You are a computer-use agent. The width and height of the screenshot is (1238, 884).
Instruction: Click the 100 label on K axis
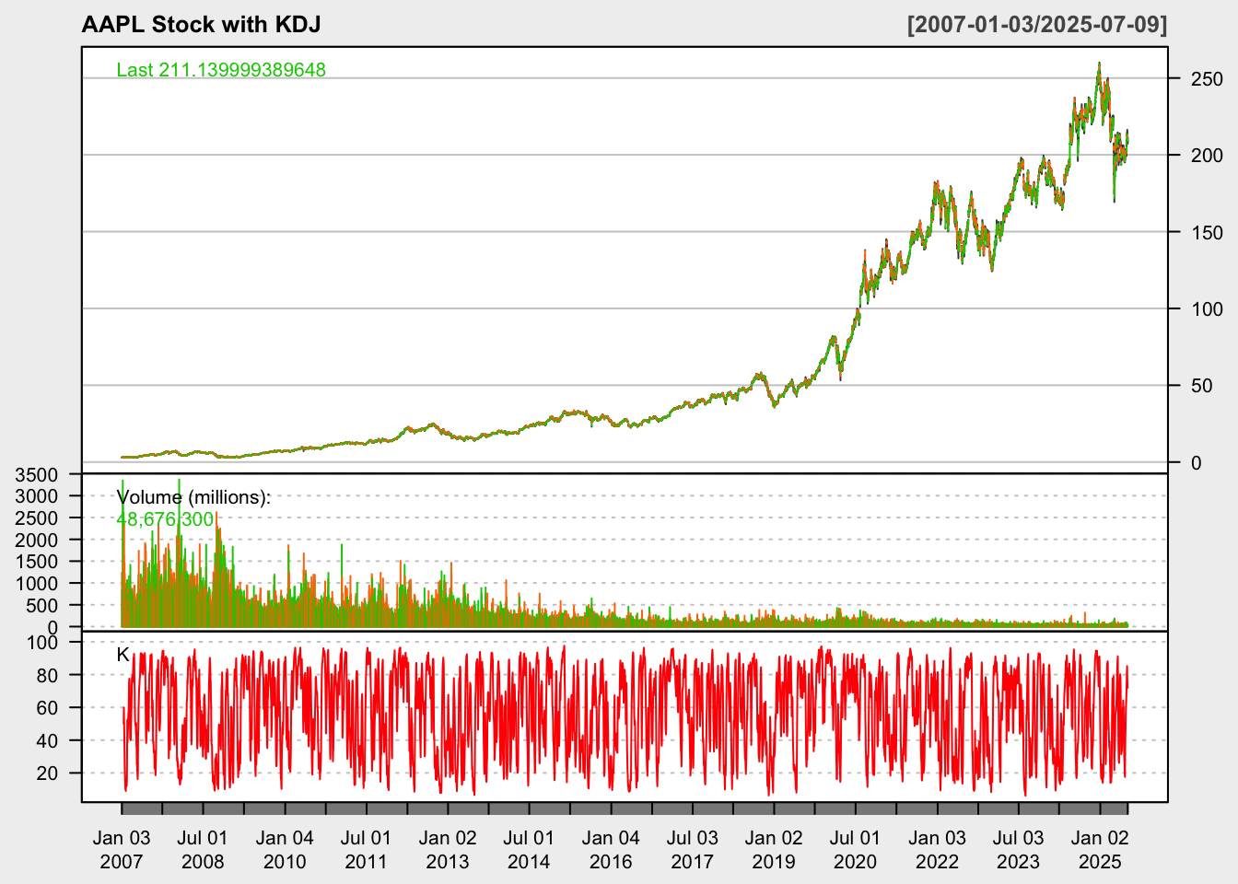[x=42, y=643]
